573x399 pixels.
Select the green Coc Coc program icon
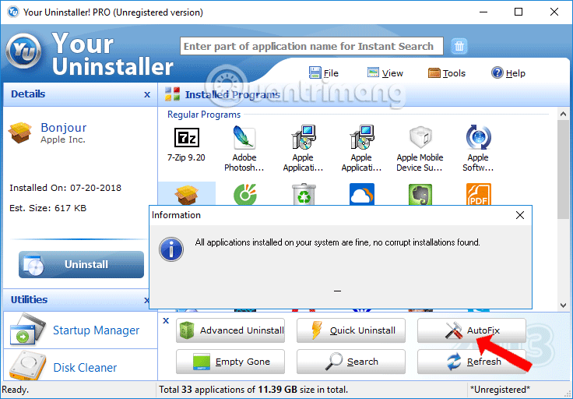(244, 194)
